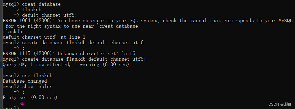This screenshot has width=295, height=109.
Task: Click the 'defult charset utf8' at line 1 text
Action: click(x=44, y=37)
